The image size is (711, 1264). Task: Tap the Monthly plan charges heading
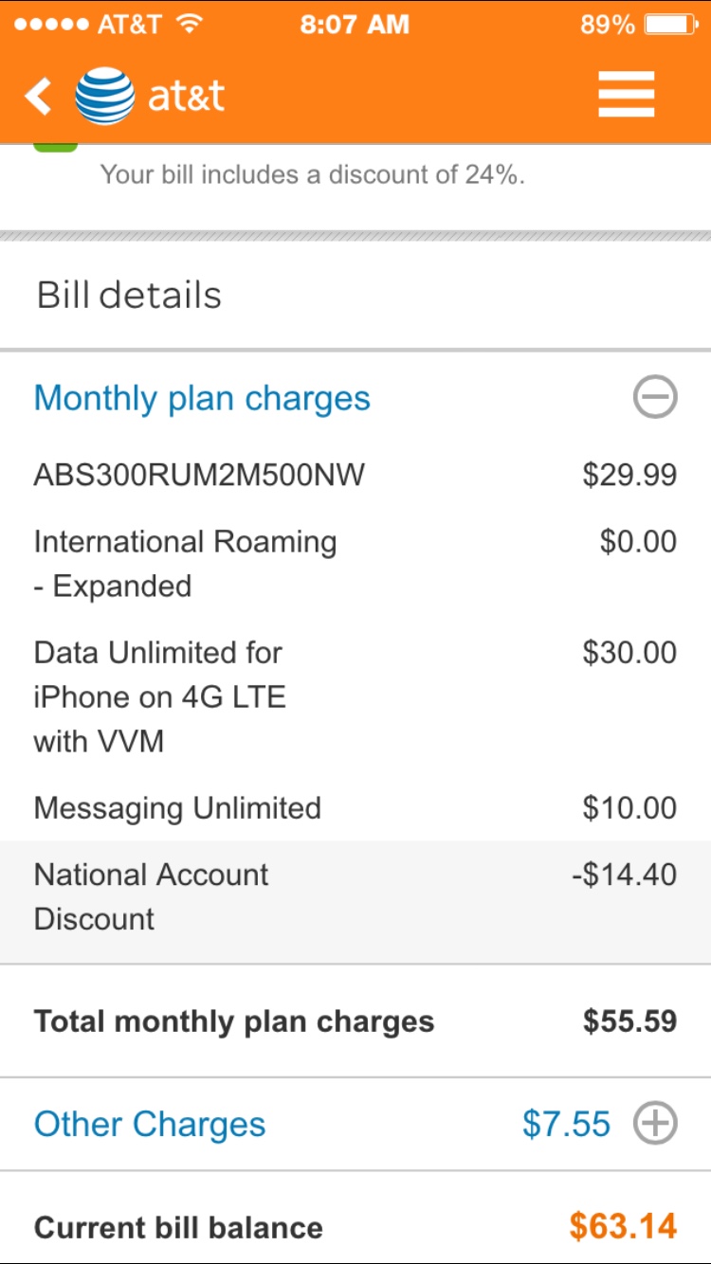click(202, 399)
